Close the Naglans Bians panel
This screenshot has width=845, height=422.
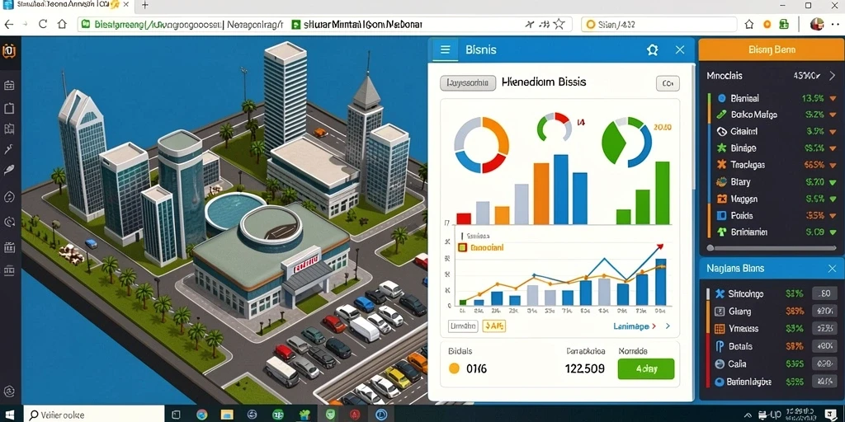(832, 268)
